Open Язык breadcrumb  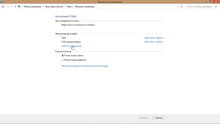point(69,7)
